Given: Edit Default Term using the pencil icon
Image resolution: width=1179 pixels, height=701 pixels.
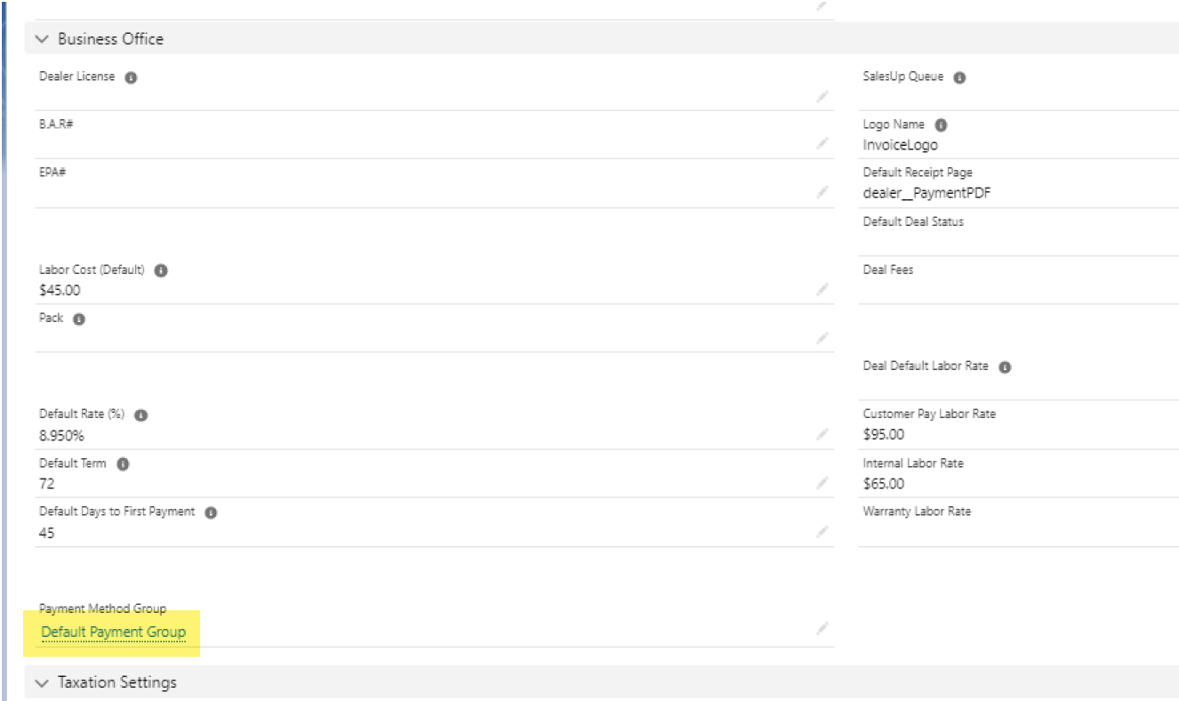Looking at the screenshot, I should point(822,483).
